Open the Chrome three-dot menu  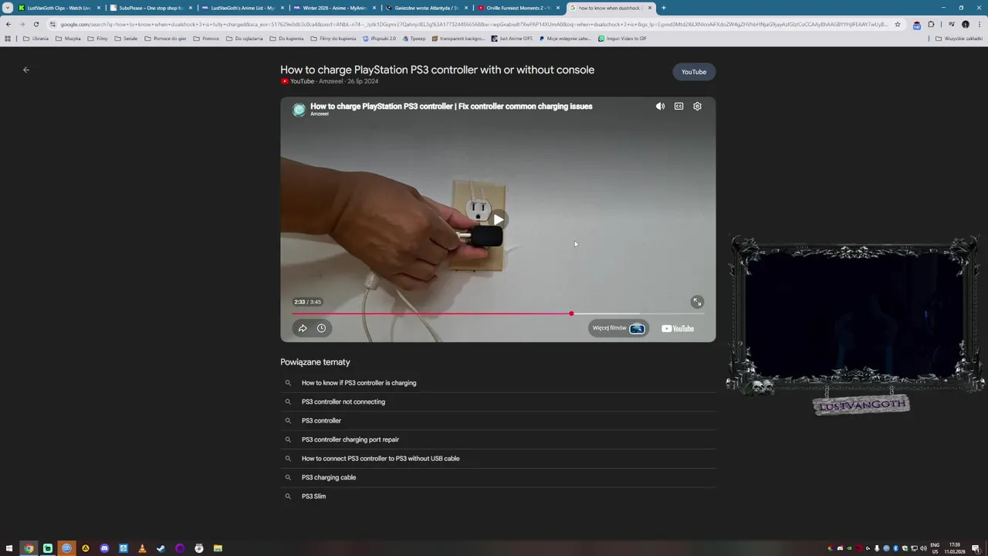coord(980,24)
